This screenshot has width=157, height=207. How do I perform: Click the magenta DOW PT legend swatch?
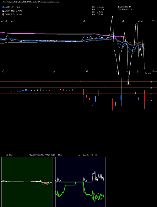[3, 14]
